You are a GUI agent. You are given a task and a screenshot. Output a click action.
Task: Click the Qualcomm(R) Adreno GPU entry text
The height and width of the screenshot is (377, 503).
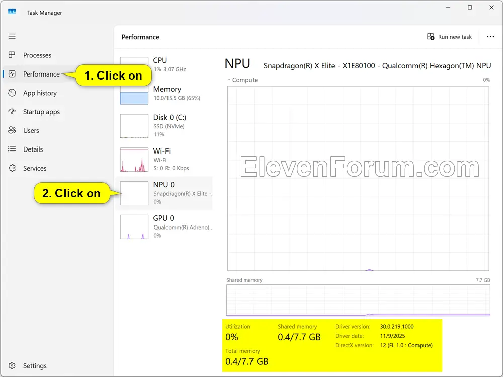[x=183, y=228]
